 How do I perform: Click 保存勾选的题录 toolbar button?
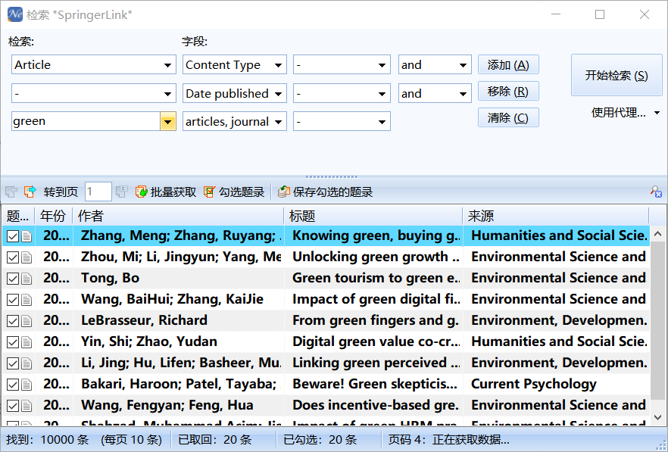(325, 192)
